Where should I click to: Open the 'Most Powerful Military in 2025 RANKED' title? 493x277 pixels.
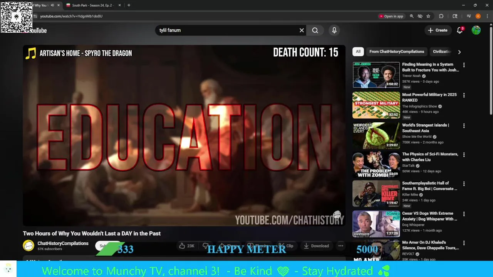point(429,97)
